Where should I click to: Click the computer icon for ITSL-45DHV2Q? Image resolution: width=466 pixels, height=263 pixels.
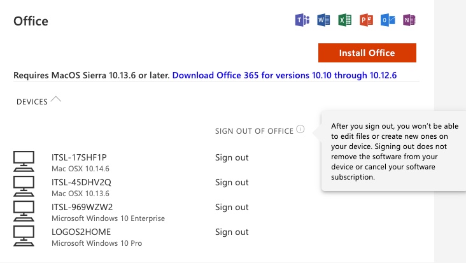(24, 187)
